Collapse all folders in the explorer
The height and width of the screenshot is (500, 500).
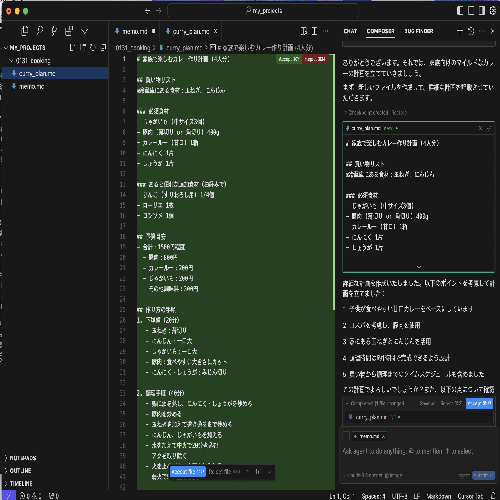click(x=103, y=48)
